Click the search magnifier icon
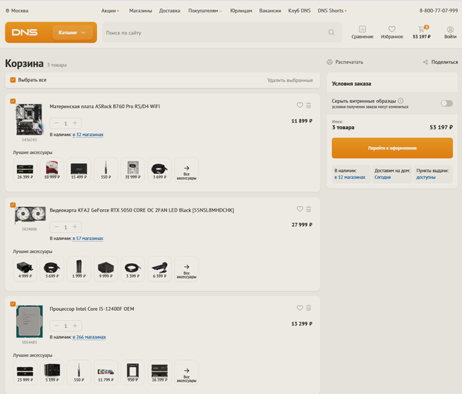Viewport: 462px width, 394px height. pos(331,32)
